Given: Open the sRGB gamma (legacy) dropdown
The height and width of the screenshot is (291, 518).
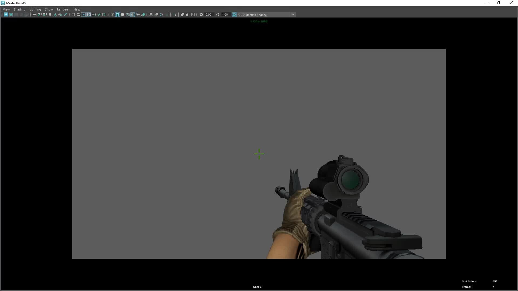Looking at the screenshot, I should (293, 15).
